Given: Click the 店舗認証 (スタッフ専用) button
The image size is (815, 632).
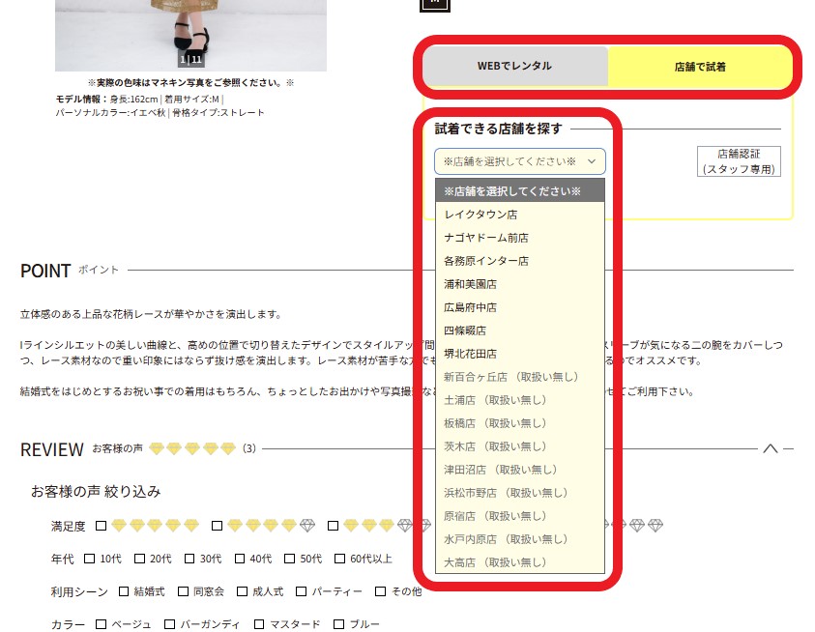Looking at the screenshot, I should click(x=739, y=161).
